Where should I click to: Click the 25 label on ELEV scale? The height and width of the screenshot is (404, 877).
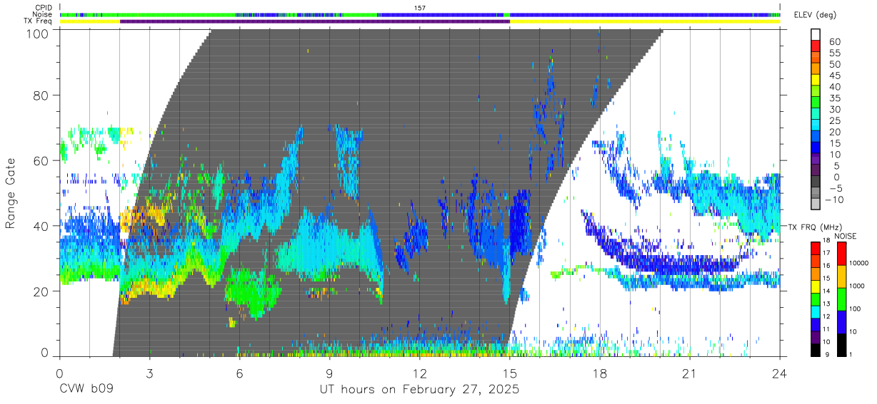click(835, 121)
